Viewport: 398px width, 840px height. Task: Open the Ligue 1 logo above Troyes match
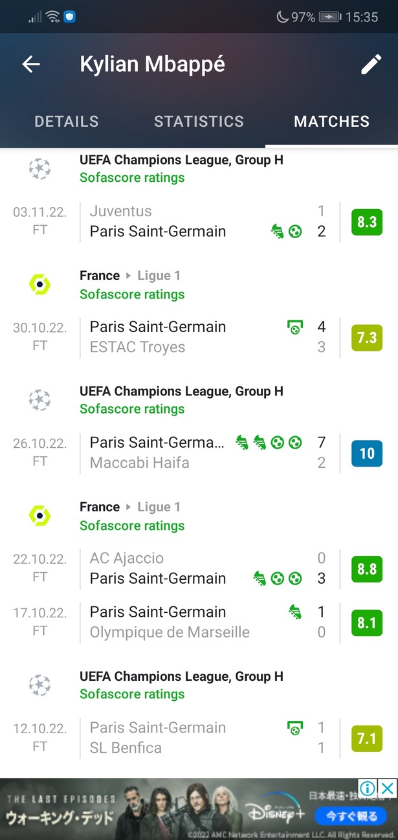click(x=39, y=285)
